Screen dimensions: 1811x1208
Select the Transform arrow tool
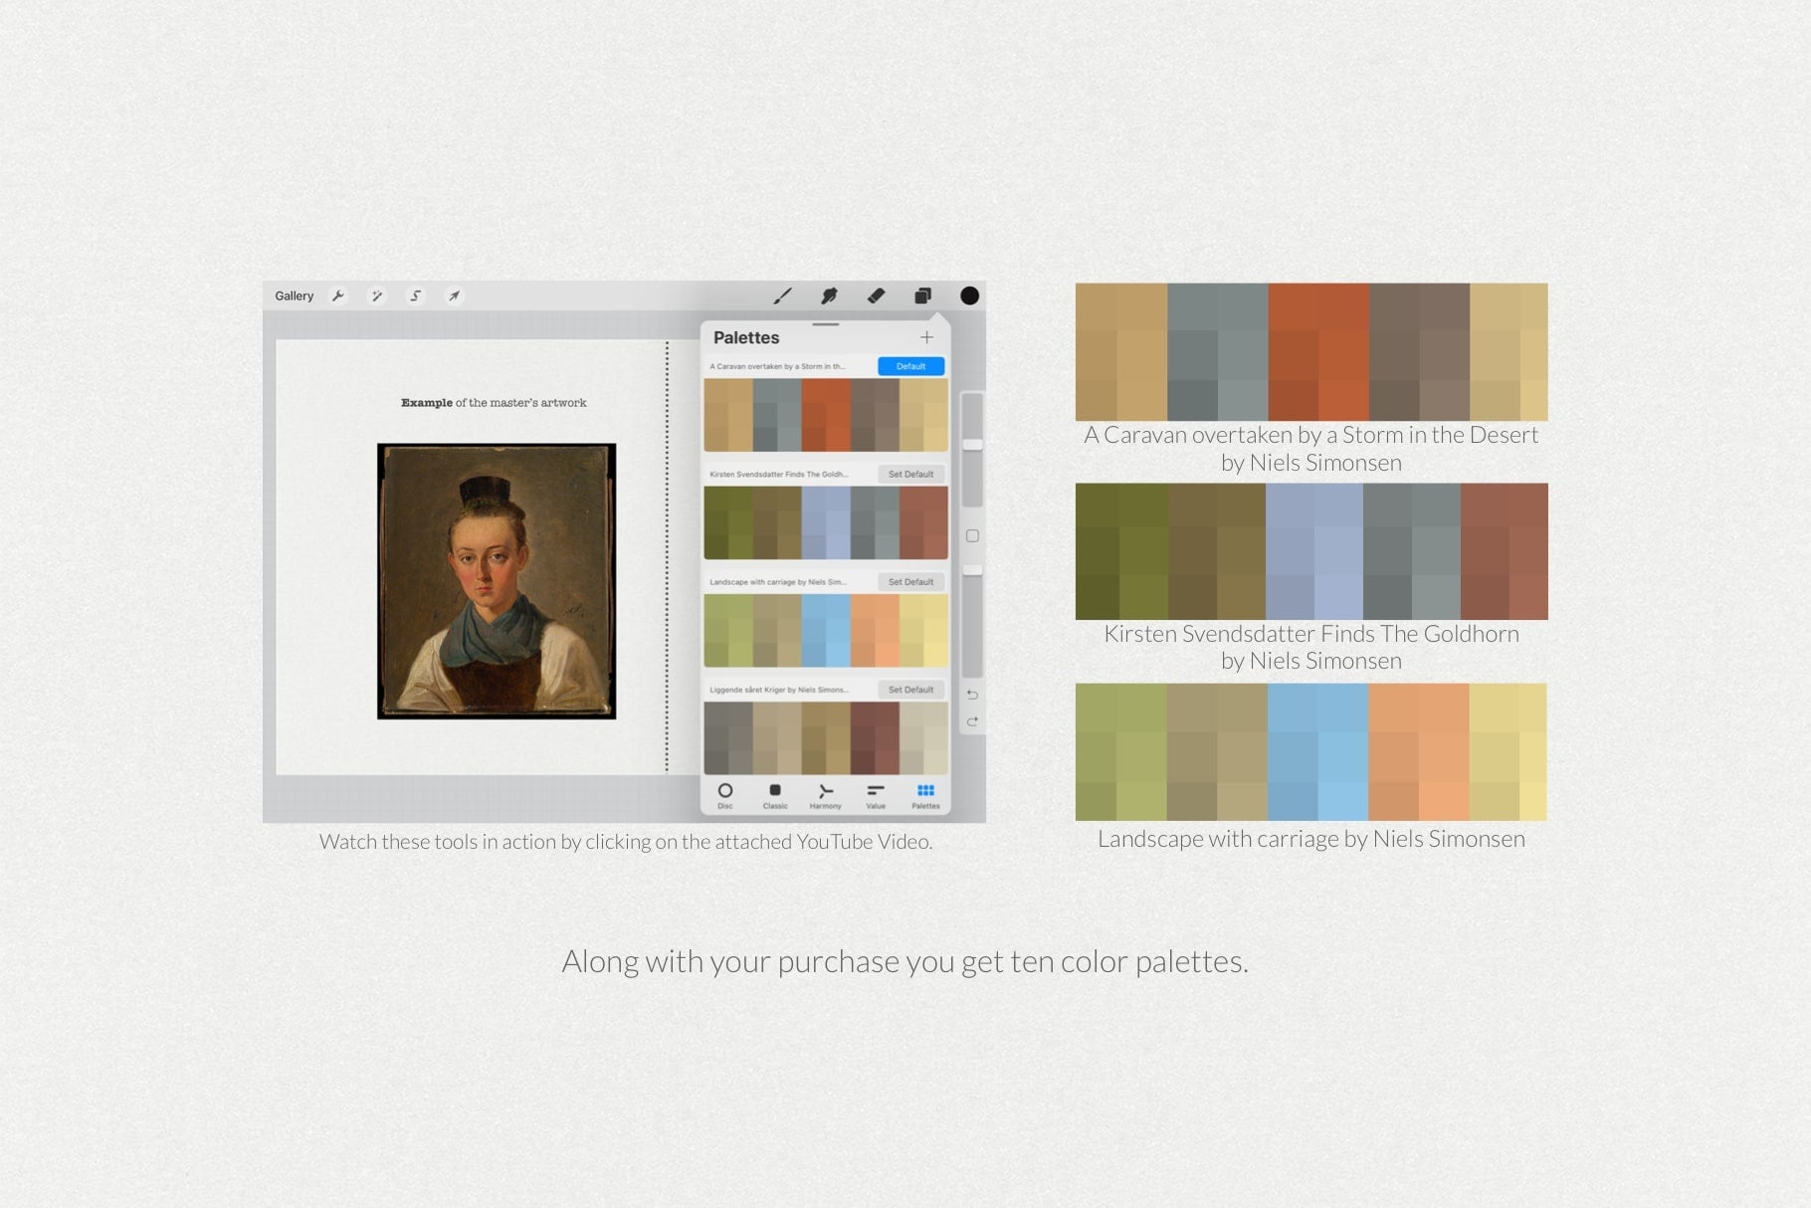(x=455, y=296)
